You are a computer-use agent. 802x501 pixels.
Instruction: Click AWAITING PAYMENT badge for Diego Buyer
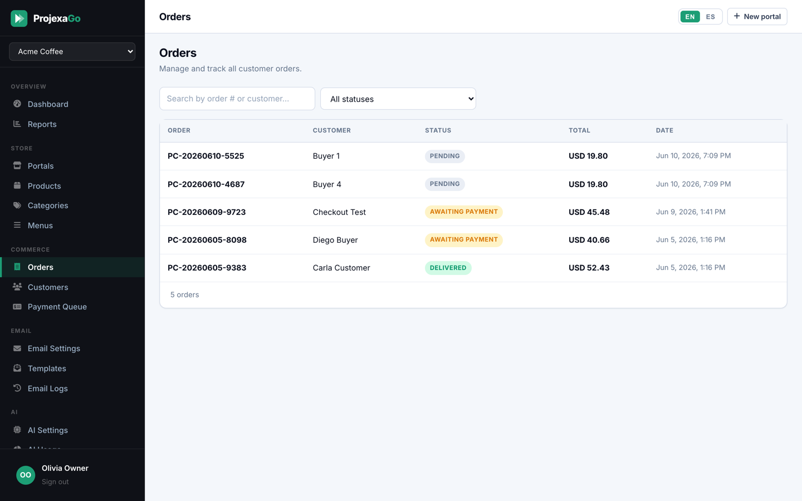click(464, 240)
